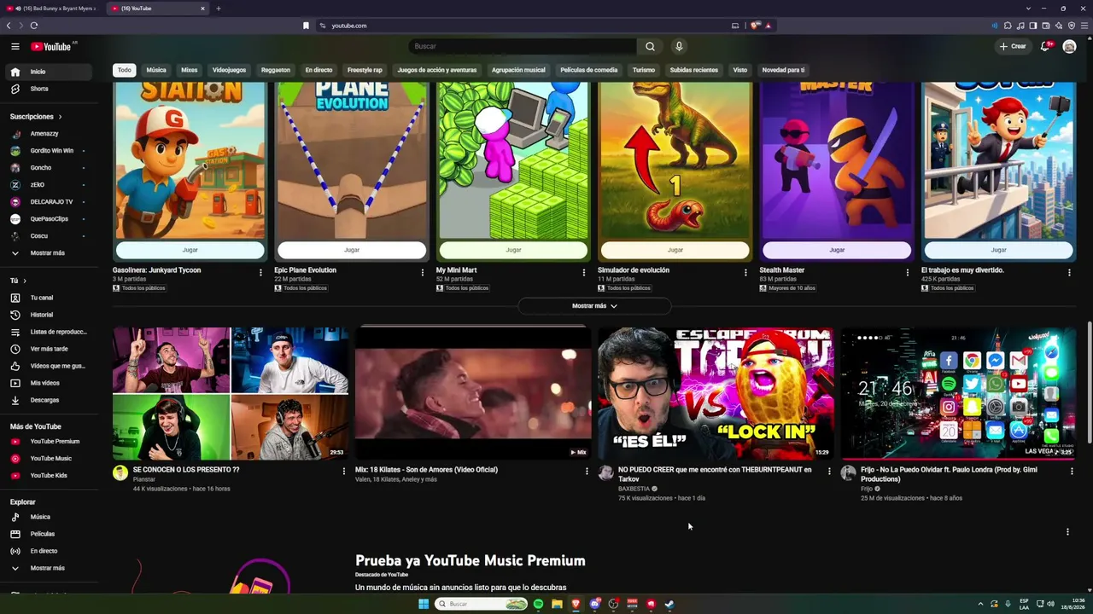Open Explorar Música in the sidebar
Image resolution: width=1093 pixels, height=614 pixels.
[48, 517]
